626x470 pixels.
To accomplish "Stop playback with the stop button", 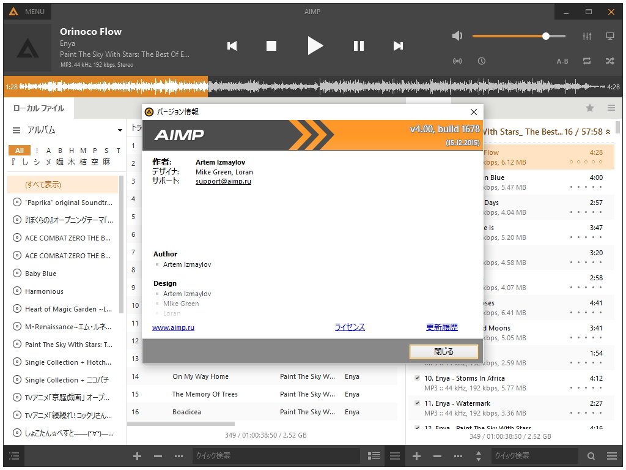I will 271,46.
